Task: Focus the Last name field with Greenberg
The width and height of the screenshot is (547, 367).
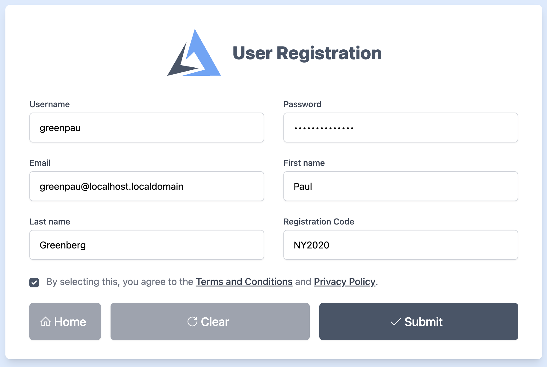Action: (146, 245)
